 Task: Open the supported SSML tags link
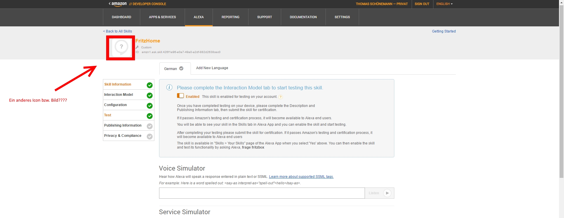[301, 177]
